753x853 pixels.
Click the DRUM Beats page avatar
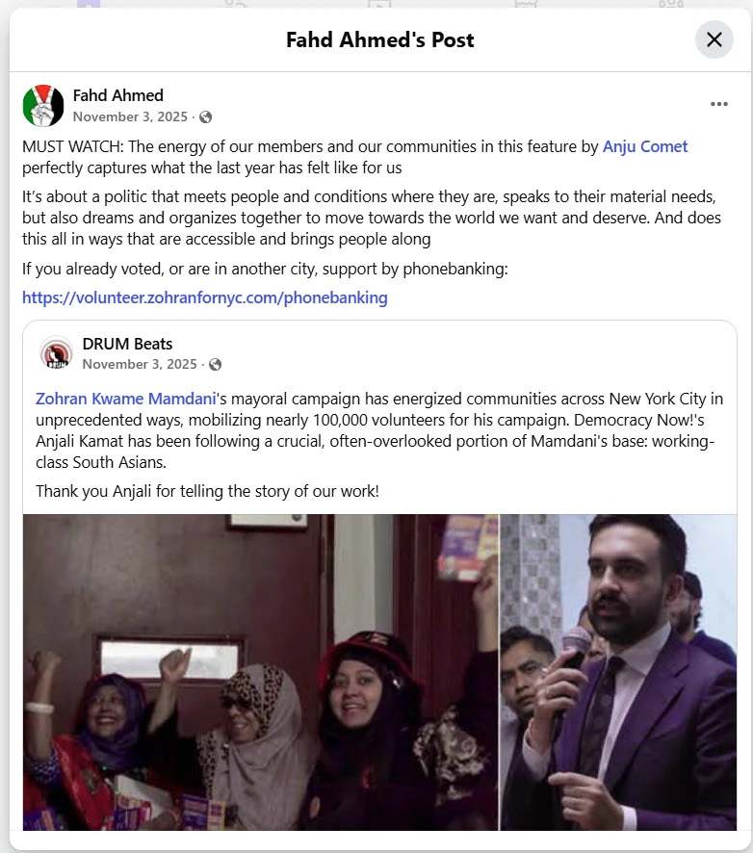click(56, 353)
